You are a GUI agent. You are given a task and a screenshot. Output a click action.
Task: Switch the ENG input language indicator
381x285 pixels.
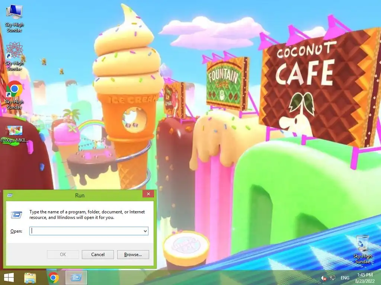[x=345, y=278]
